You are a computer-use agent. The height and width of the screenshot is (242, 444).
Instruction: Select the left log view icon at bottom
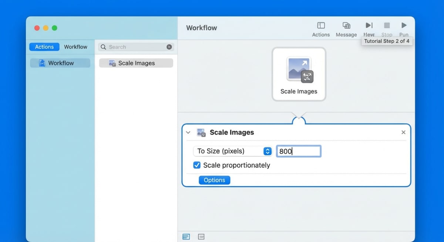click(186, 236)
